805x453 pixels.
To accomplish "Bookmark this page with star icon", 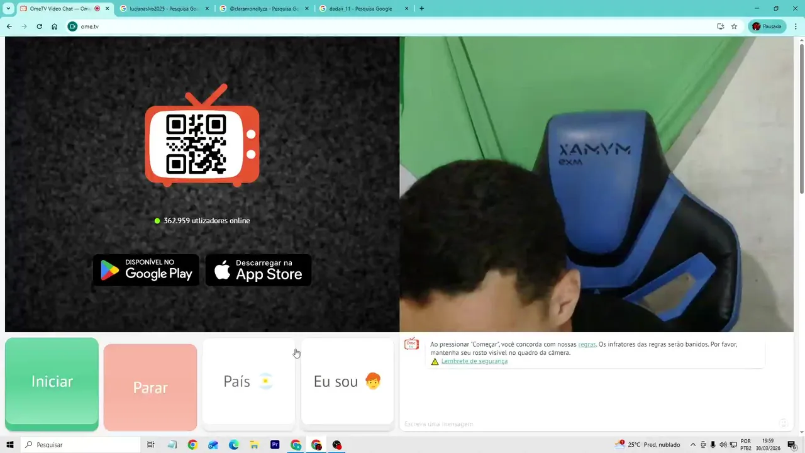I will pyautogui.click(x=734, y=26).
